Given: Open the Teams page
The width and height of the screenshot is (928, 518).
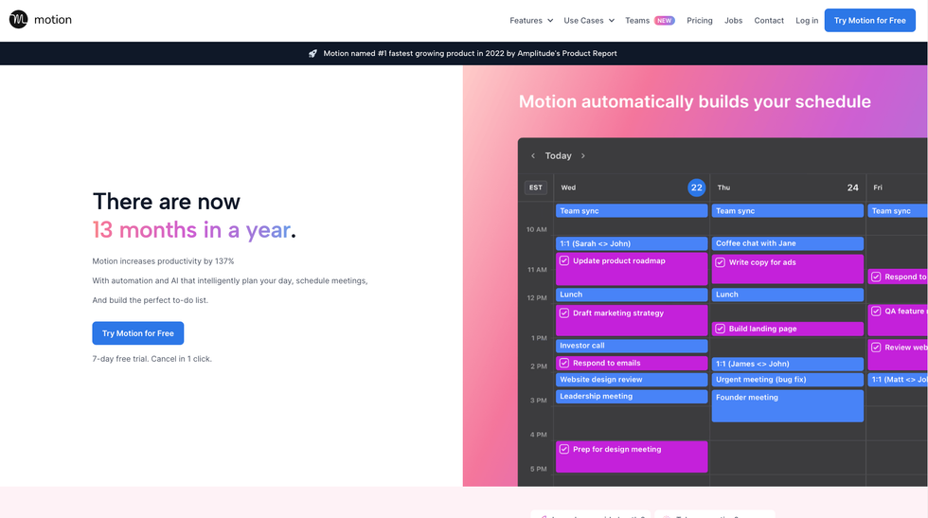Looking at the screenshot, I should click(x=636, y=20).
